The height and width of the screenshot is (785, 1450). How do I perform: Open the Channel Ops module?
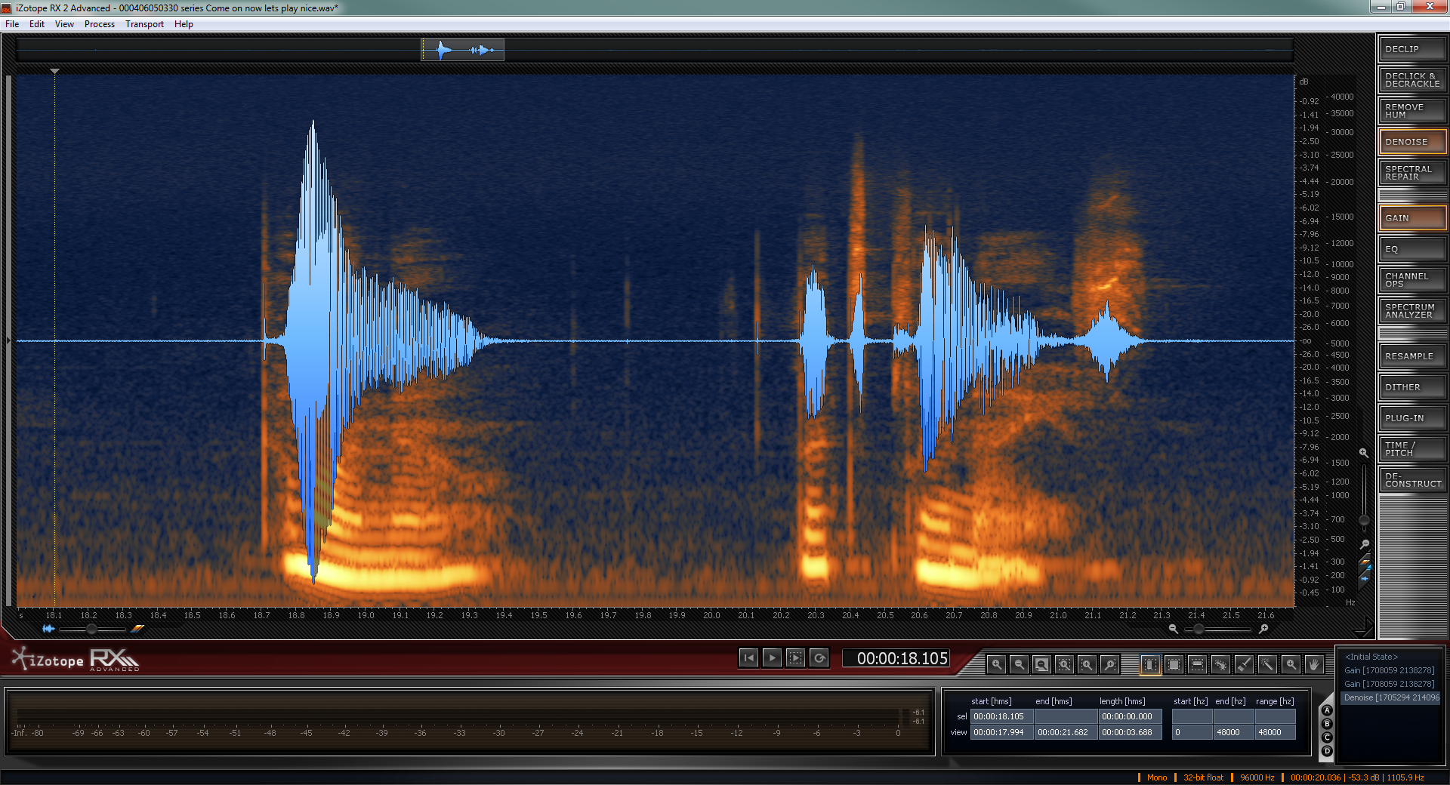[x=1412, y=280]
